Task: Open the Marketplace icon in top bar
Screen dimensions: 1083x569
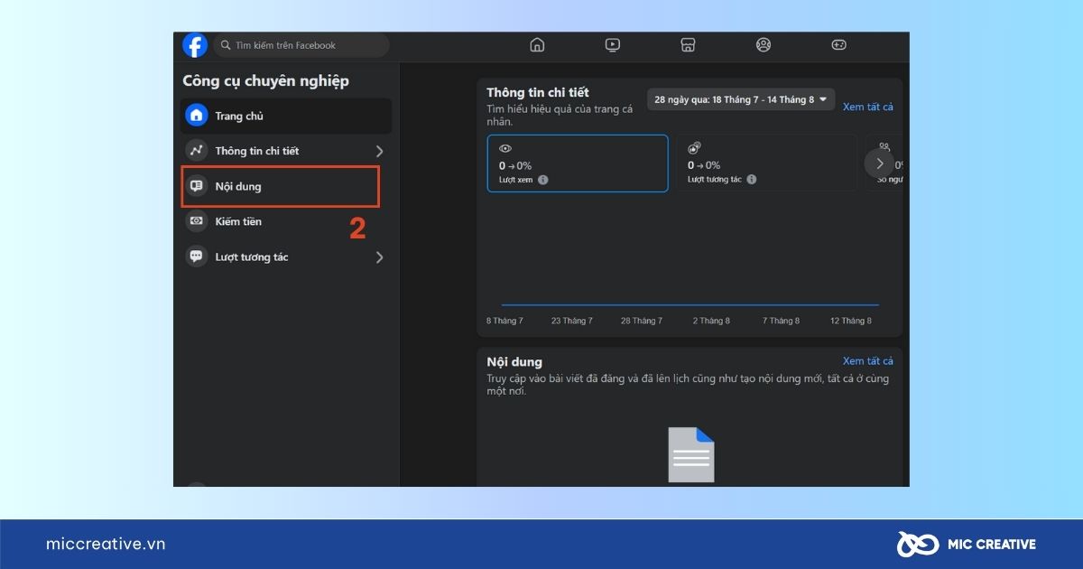Action: coord(688,45)
